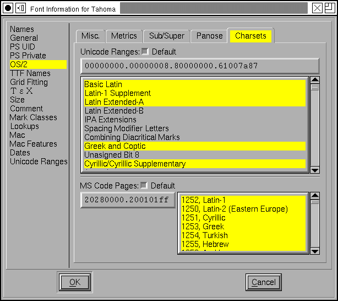
Task: Go to the Lookups section
Action: pyautogui.click(x=24, y=126)
